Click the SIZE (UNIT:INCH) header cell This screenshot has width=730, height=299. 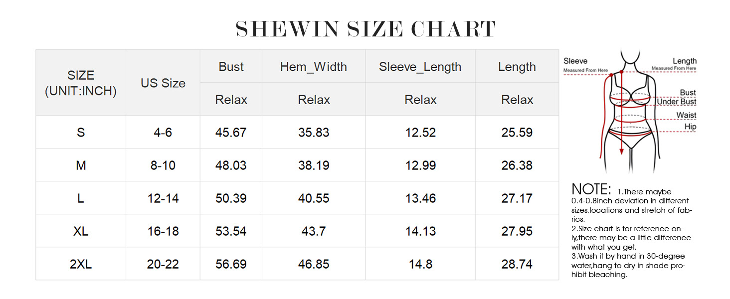tap(81, 83)
